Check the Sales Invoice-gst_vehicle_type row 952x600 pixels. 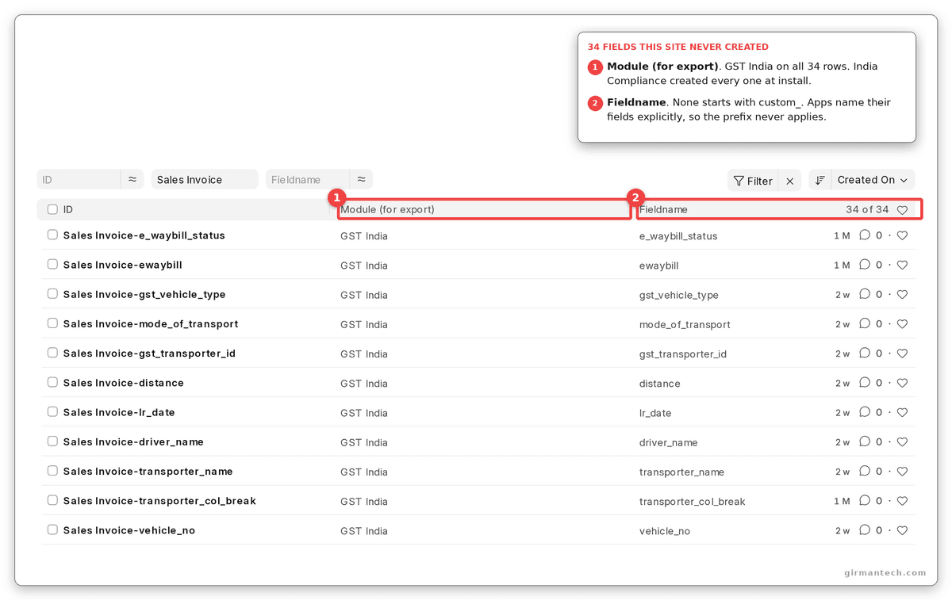click(x=52, y=293)
